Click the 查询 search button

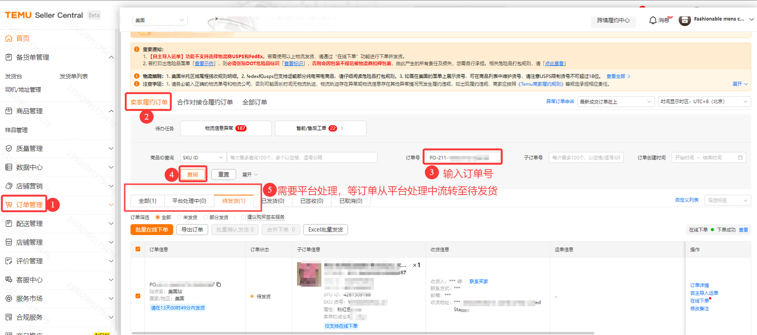[x=193, y=174]
